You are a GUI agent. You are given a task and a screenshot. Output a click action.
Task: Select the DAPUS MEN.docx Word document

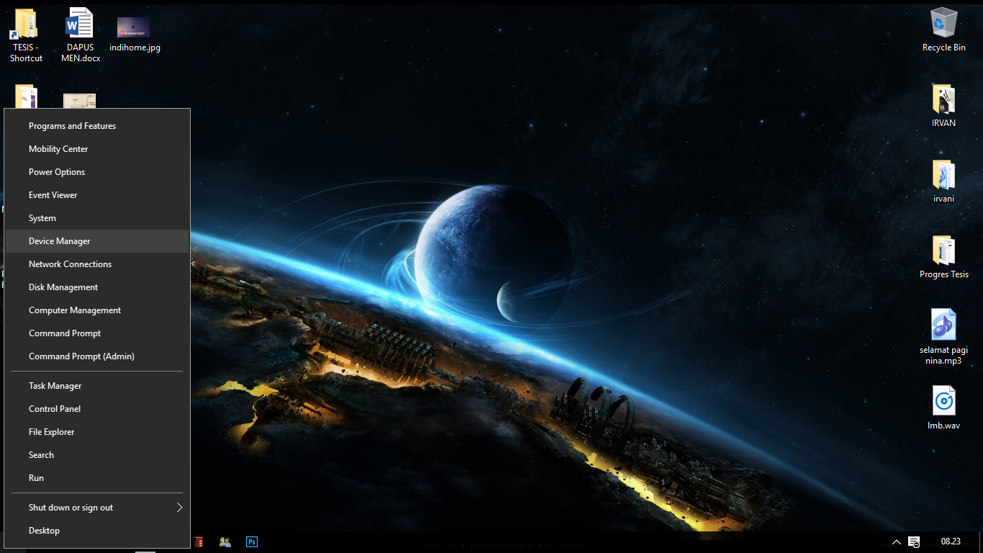[x=80, y=24]
